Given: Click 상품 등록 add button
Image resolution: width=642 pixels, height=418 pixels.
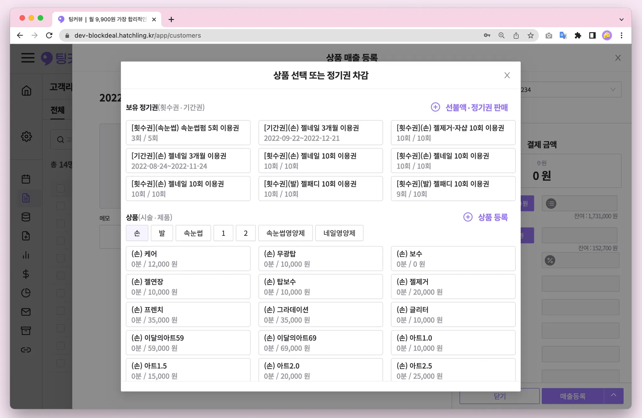Looking at the screenshot, I should coord(486,217).
